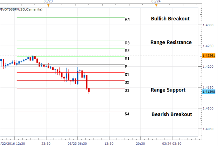The height and width of the screenshot is (146, 218).
Task: Select the Range Resistance annotation
Action: (x=171, y=42)
